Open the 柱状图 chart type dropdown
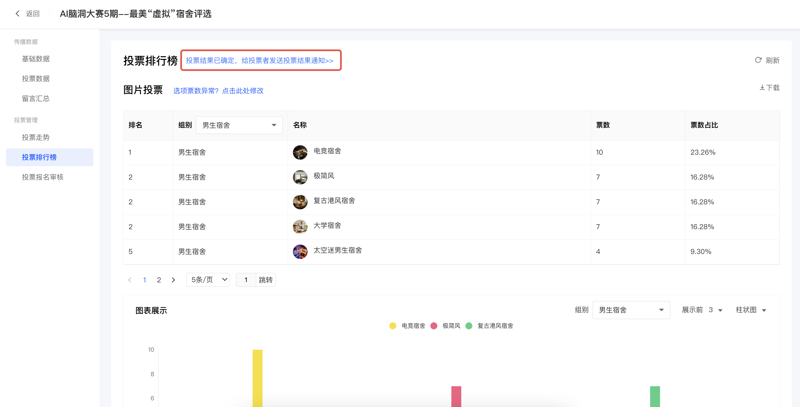 pos(751,310)
